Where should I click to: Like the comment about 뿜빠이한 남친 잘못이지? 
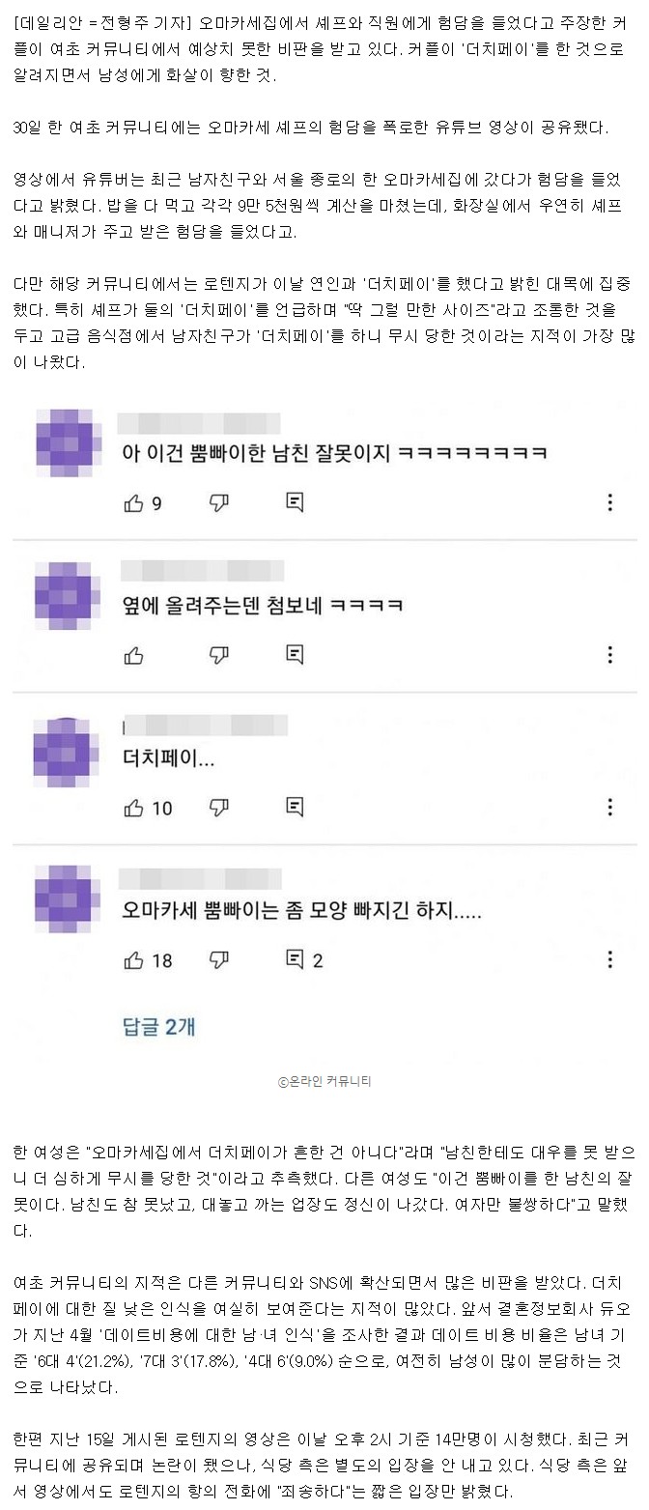[x=133, y=502]
